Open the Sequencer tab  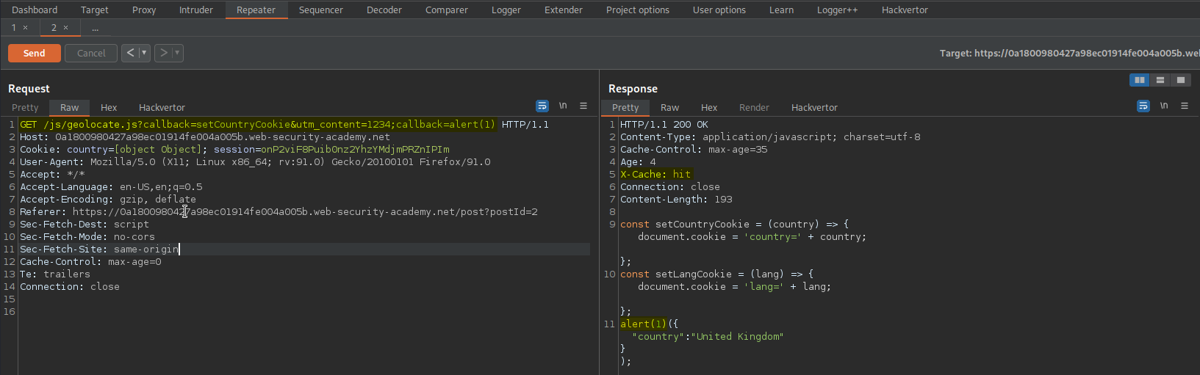[321, 10]
